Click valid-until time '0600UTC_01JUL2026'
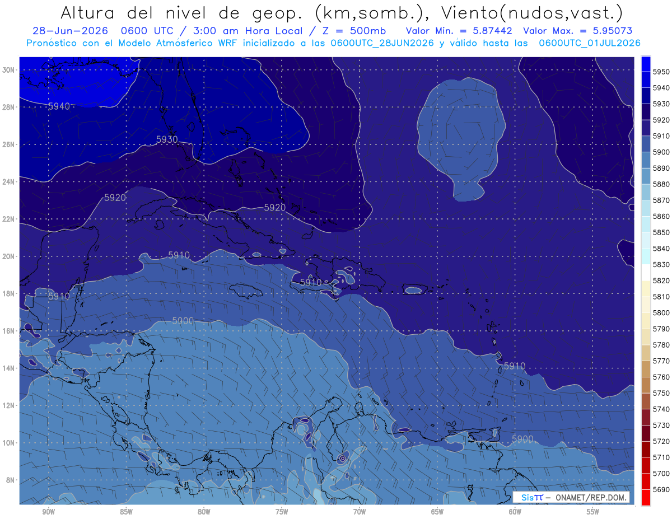672x519 pixels. 589,43
